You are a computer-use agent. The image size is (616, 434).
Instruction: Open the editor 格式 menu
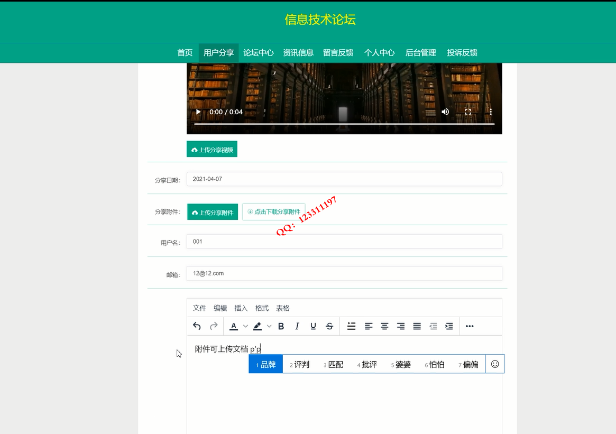[x=262, y=308]
